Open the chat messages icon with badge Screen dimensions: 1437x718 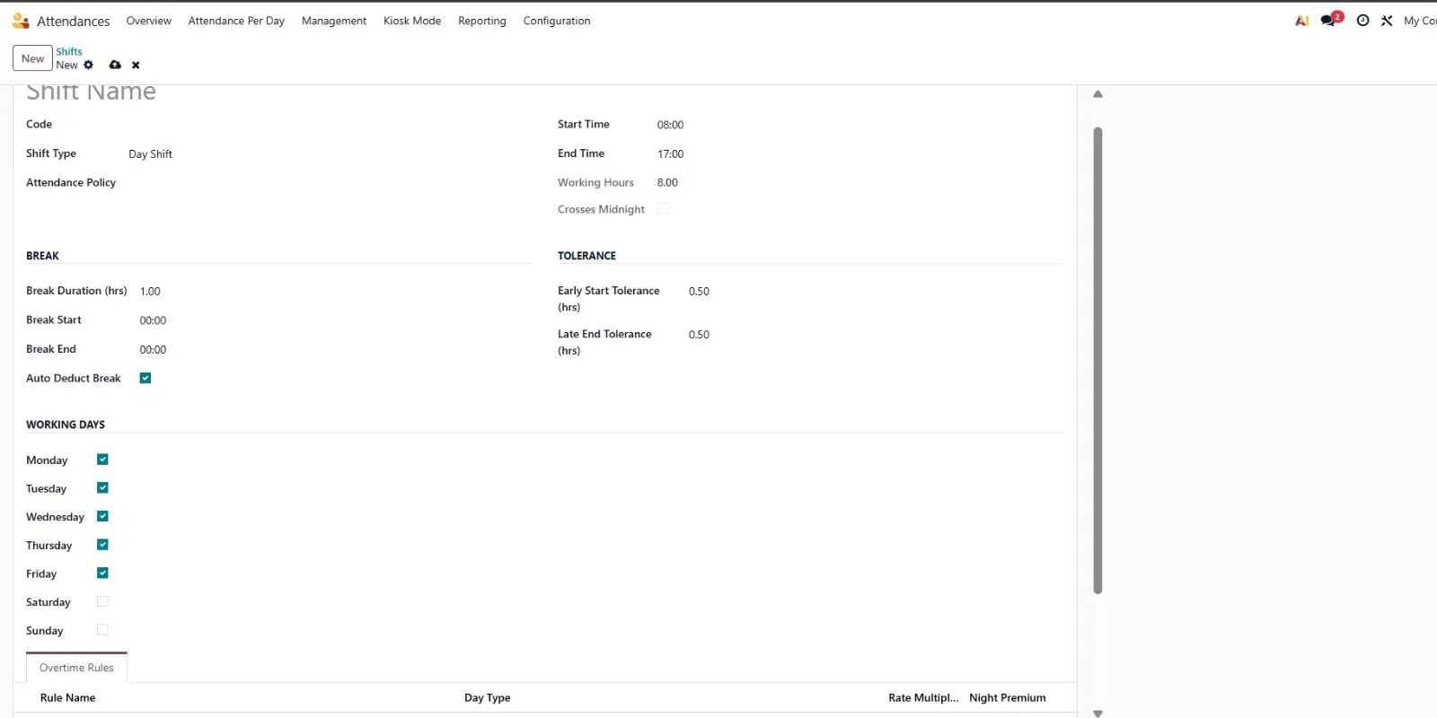(1328, 21)
